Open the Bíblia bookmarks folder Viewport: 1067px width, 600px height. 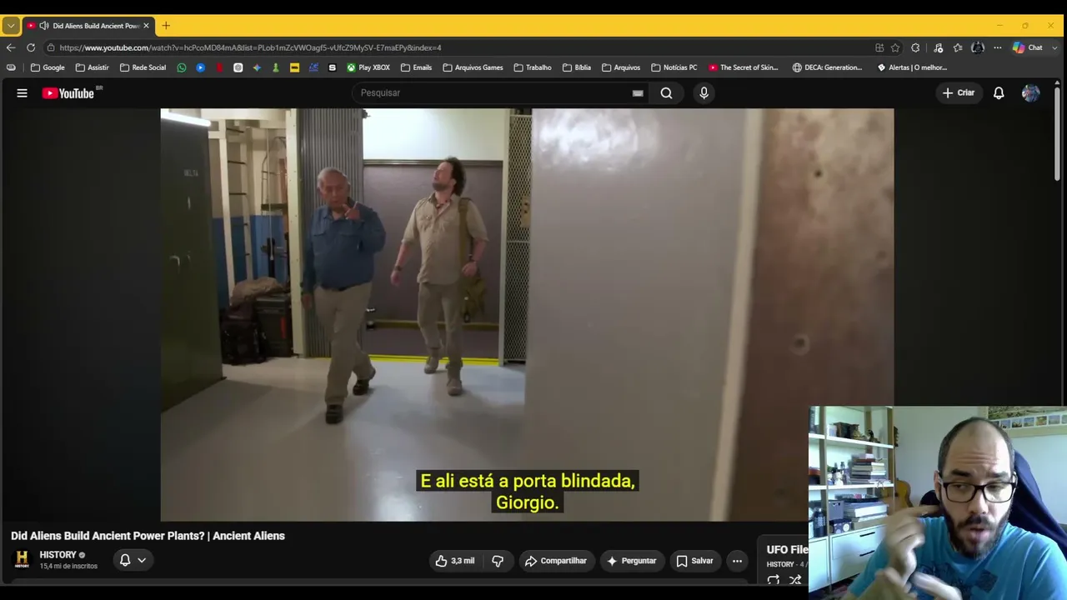pos(577,67)
